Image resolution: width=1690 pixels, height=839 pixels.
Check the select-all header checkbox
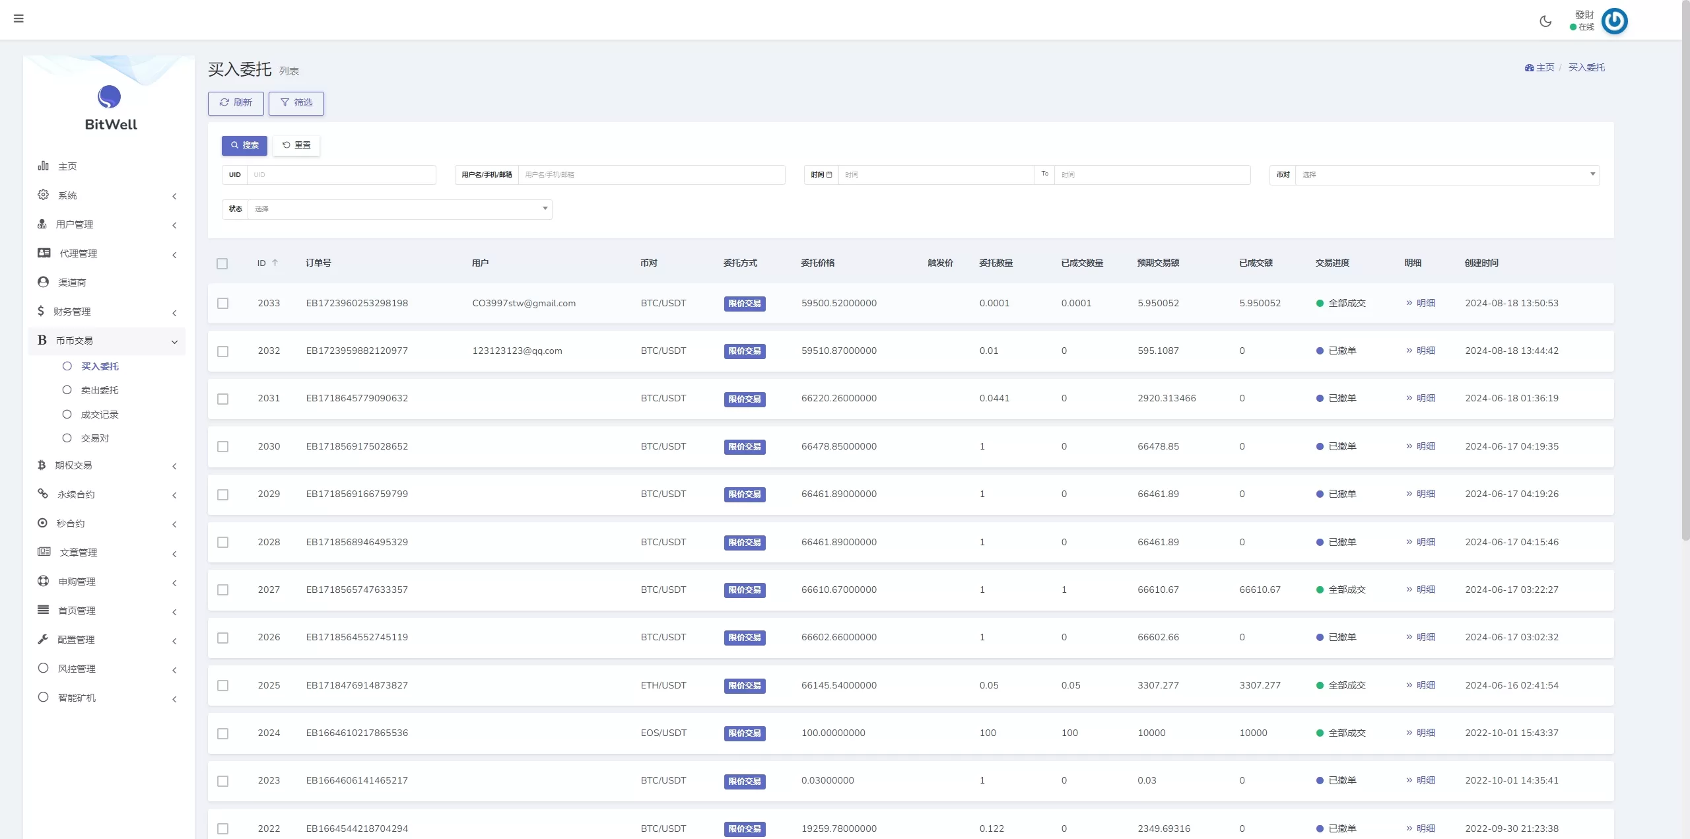point(222,263)
